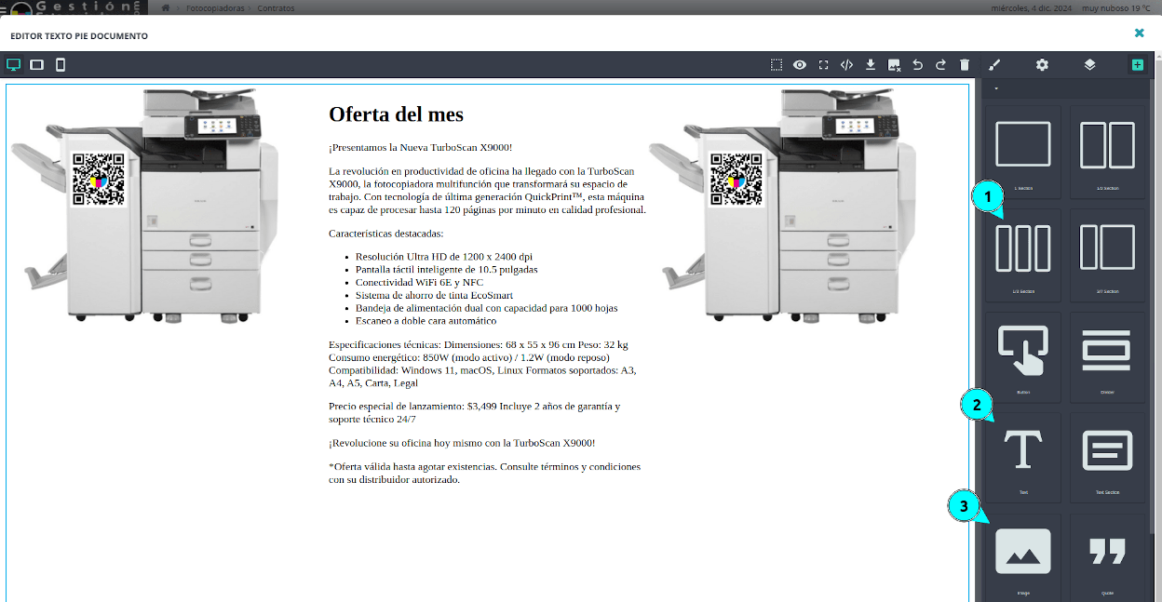Screen dimensions: 1162x602
Task: Open the blocks plus tab
Action: click(x=1137, y=65)
